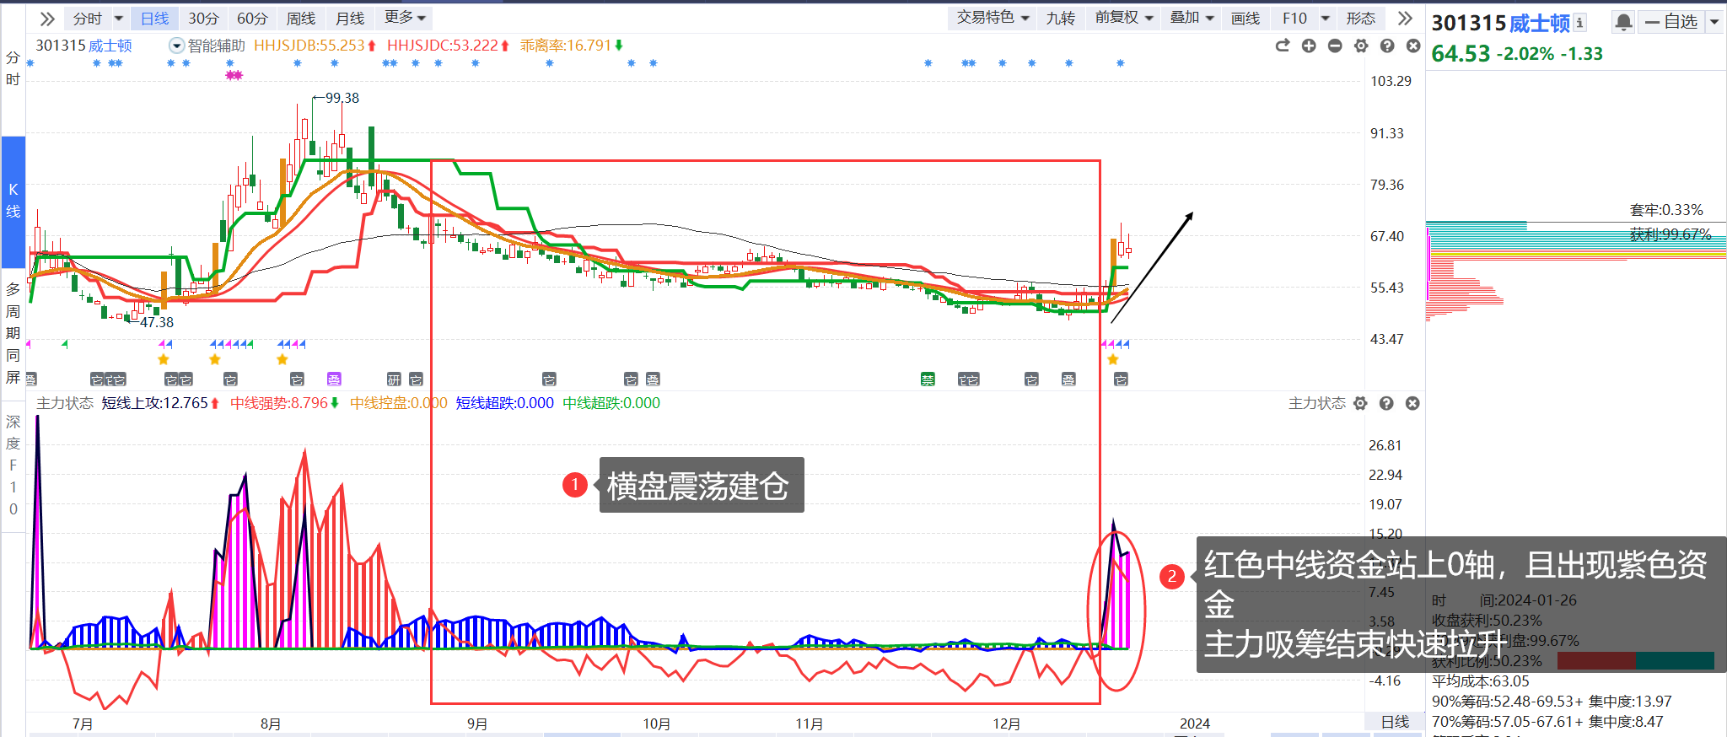
Task: Toggle the 九转 indicator button
Action: [1060, 18]
